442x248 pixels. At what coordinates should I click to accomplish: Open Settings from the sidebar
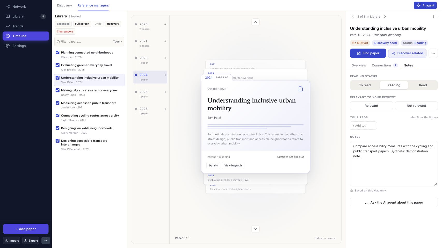26,46
